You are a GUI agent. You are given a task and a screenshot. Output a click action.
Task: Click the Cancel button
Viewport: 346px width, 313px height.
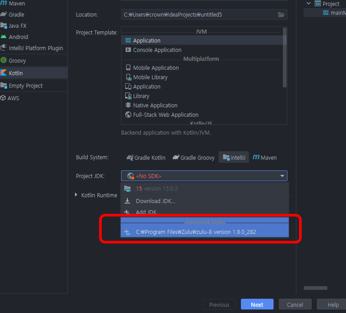295,305
